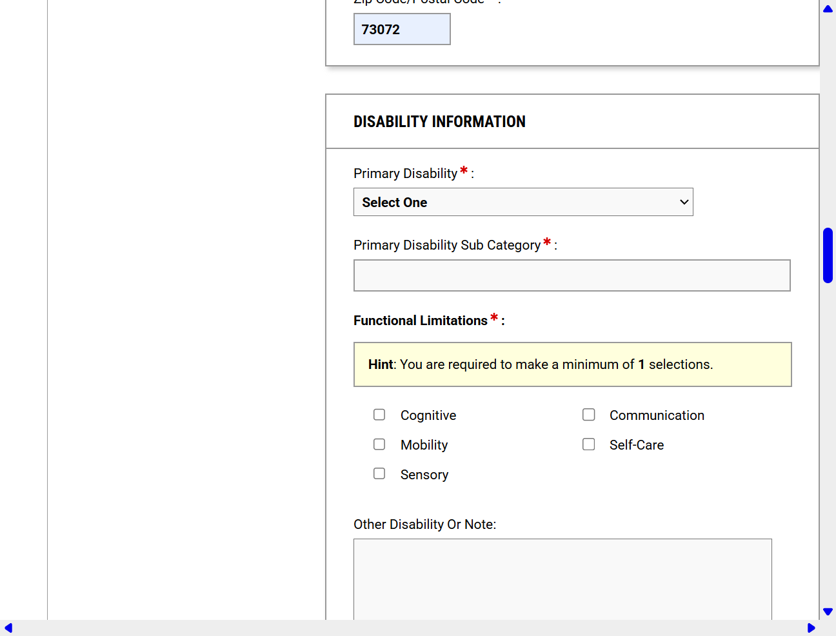Click the Communication label text
This screenshot has height=636, width=836.
[x=657, y=415]
